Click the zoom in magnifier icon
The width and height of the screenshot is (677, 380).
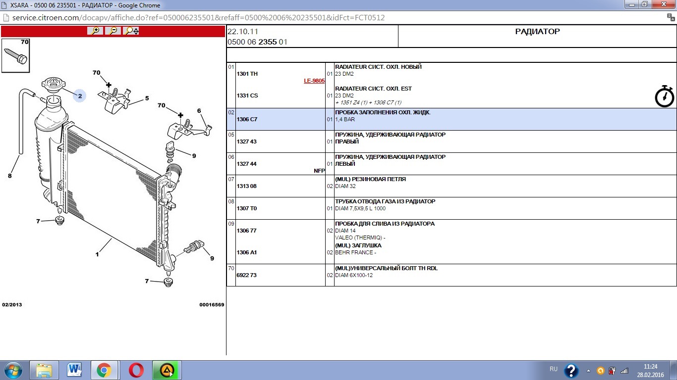tap(95, 31)
